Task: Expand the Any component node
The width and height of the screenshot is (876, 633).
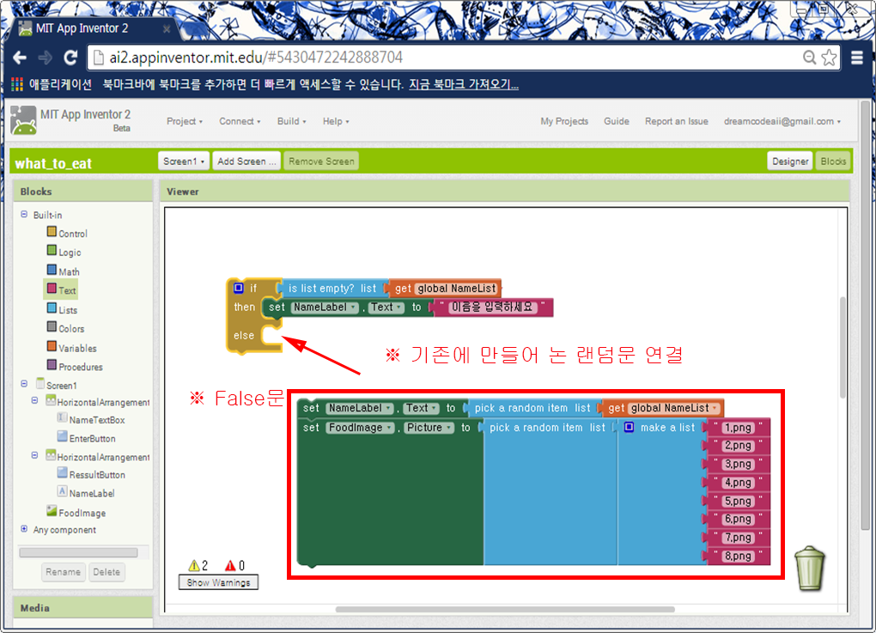Action: [x=24, y=528]
